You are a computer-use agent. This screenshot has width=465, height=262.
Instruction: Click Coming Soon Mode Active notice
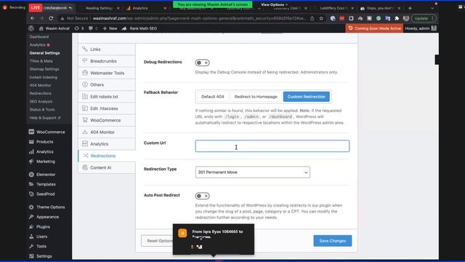(x=374, y=28)
